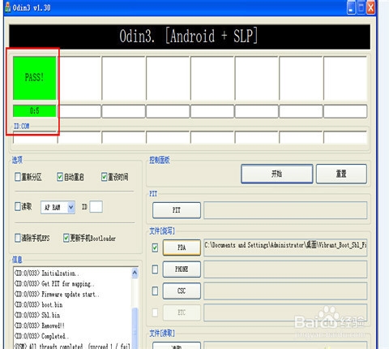Click the PDA file path field
The width and height of the screenshot is (389, 349).
(x=285, y=248)
